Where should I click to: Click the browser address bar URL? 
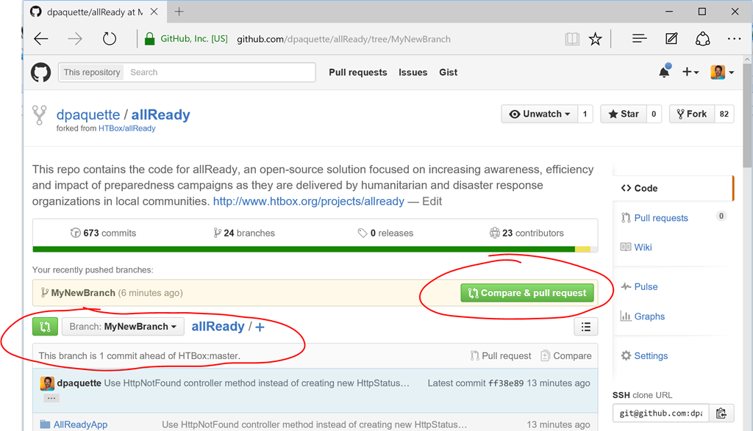point(344,39)
